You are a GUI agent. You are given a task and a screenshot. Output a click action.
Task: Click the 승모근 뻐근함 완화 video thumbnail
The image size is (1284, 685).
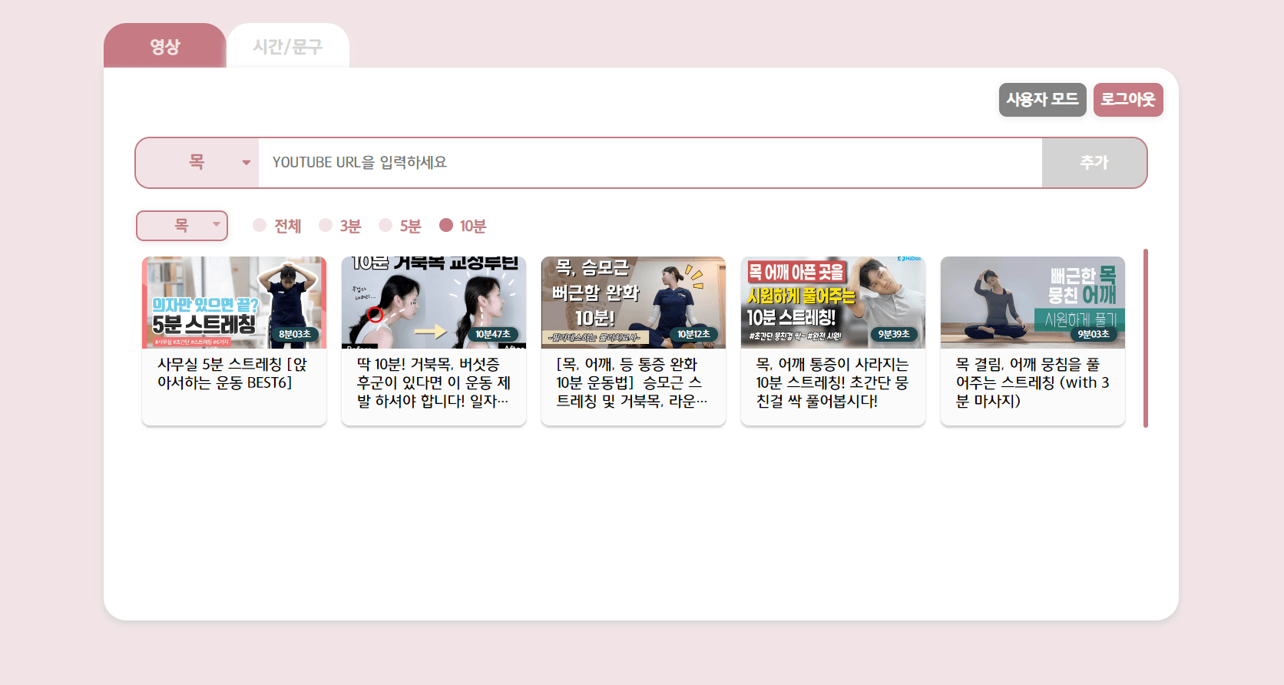(x=634, y=303)
